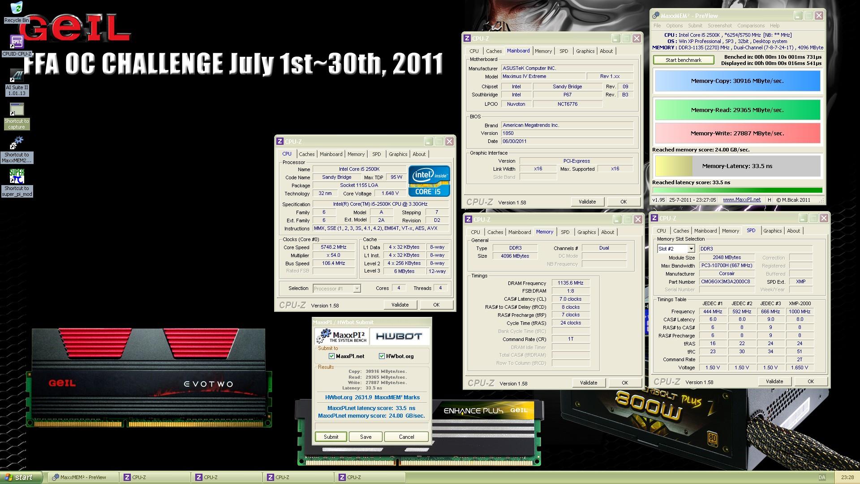Click the Core Voltage 1.648 V value
The height and width of the screenshot is (484, 860).
pos(390,194)
